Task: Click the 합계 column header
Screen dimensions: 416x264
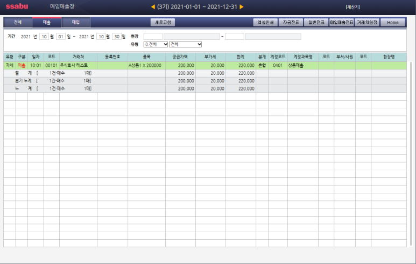Action: pyautogui.click(x=241, y=57)
